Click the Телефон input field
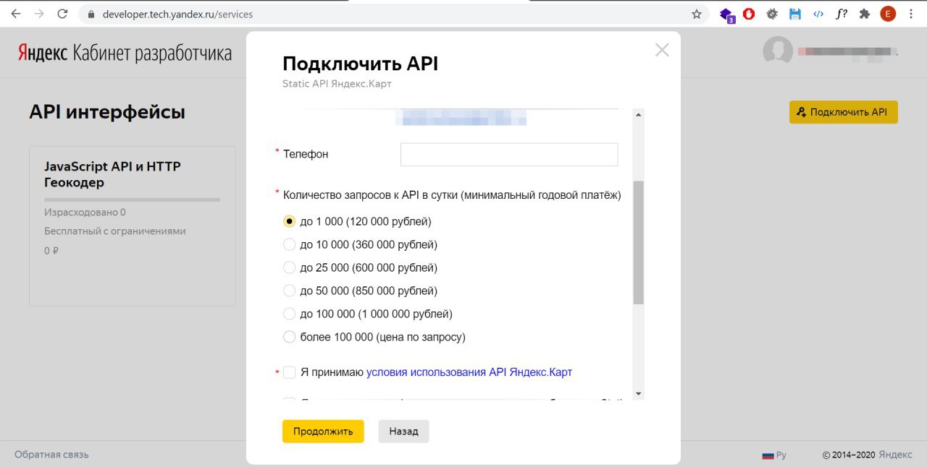The height and width of the screenshot is (467, 927). point(509,154)
